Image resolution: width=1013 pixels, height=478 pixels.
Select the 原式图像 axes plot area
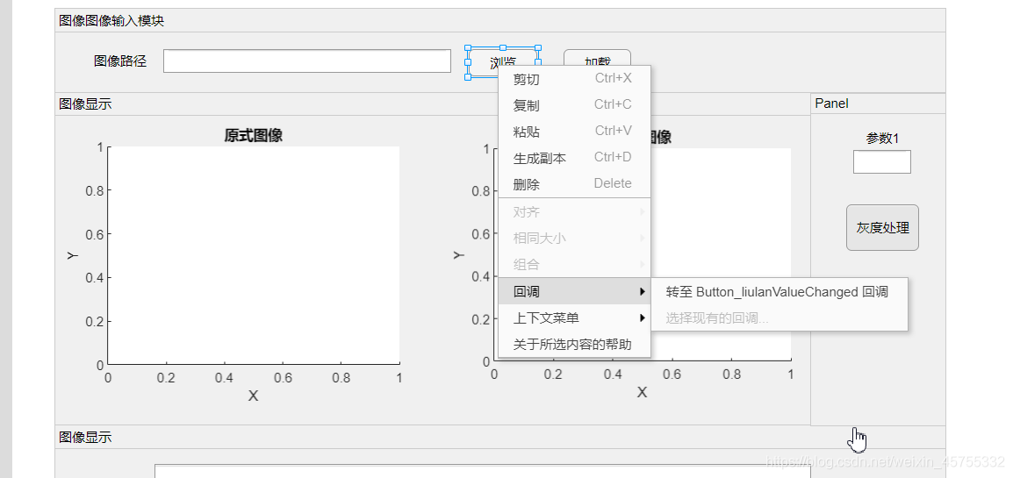[x=253, y=255]
